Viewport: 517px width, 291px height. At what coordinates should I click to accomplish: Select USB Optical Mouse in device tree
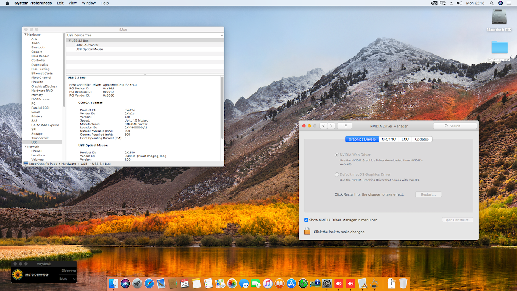click(89, 49)
